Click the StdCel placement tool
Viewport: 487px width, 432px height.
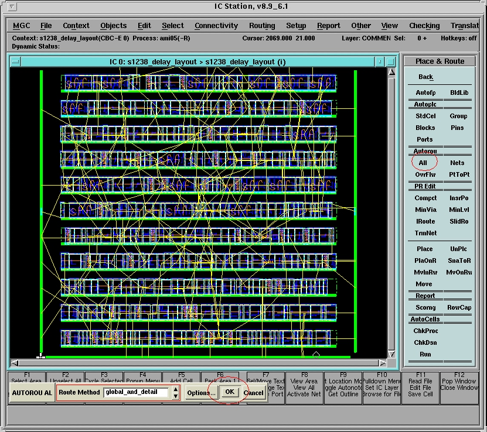(x=425, y=116)
